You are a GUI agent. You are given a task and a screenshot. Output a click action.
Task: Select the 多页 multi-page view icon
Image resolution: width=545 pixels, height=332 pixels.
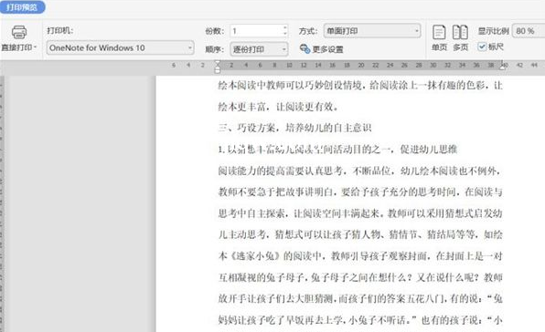pos(460,32)
